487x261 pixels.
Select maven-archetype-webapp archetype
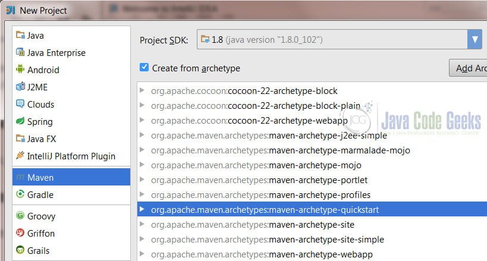[262, 254]
